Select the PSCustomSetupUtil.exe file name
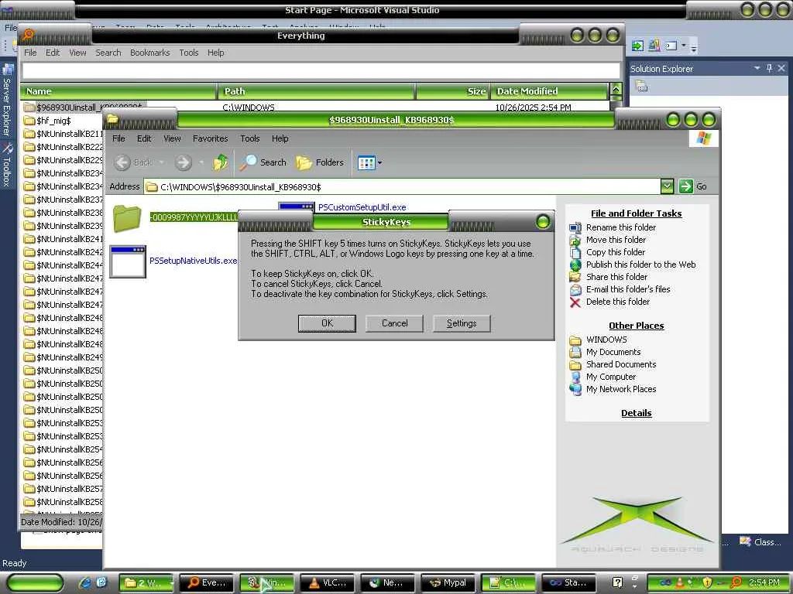Viewport: 793px width, 594px height. tap(362, 207)
